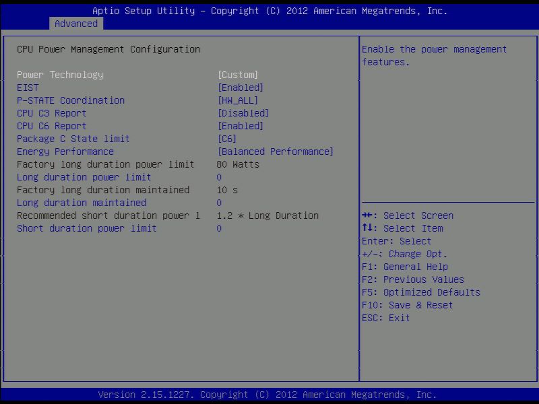
Task: Toggle the EIST [Enabled] value
Action: tap(241, 88)
